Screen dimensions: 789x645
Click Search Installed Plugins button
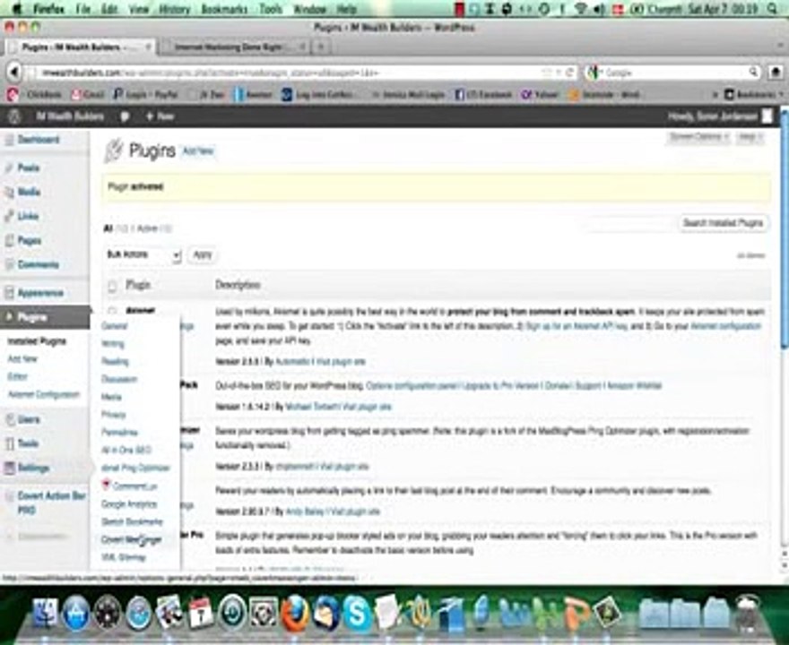tap(723, 223)
